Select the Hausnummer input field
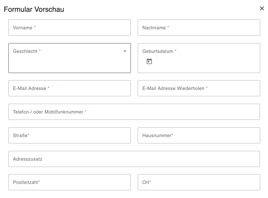Viewport: 268px width, 198px height. pos(199,135)
